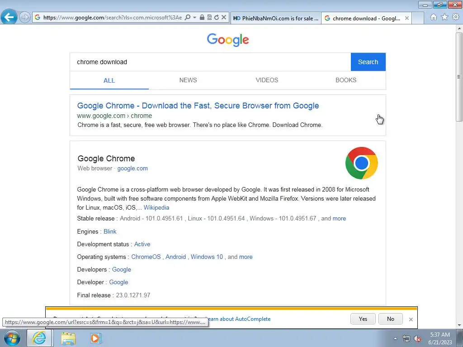Image resolution: width=463 pixels, height=347 pixels.
Task: Open the Windows 10 operating system link
Action: pos(207,257)
